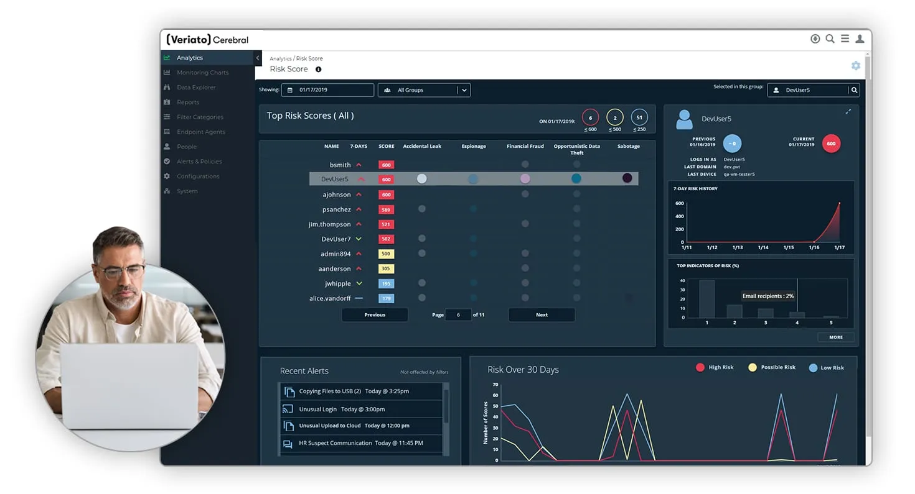The height and width of the screenshot is (494, 915).
Task: Click DevUser5 Accidental Leak dot
Action: click(x=422, y=179)
